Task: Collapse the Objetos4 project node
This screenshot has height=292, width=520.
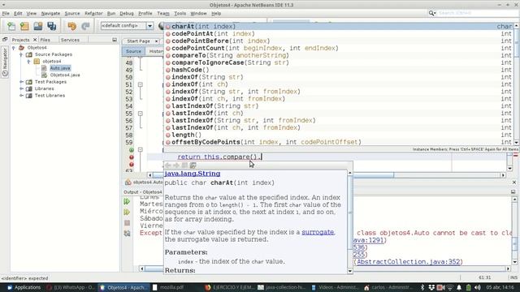Action: tap(14, 48)
